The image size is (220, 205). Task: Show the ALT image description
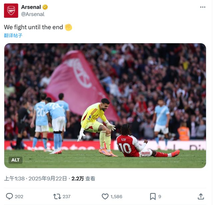pyautogui.click(x=15, y=160)
